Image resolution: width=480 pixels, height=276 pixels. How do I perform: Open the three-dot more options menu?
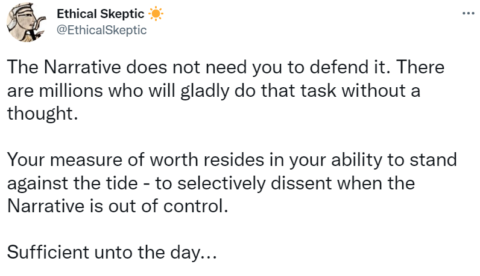[x=467, y=13]
